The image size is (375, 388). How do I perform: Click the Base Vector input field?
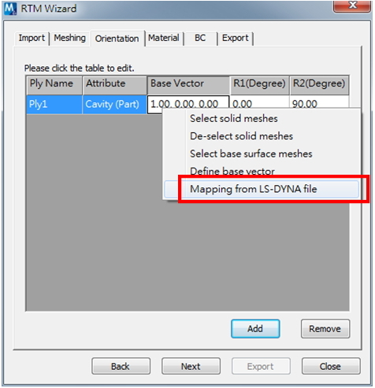[188, 105]
